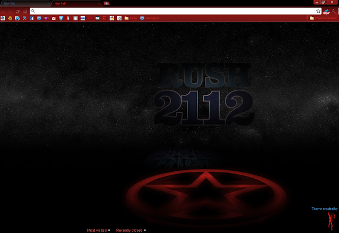The image size is (339, 233).
Task: Click the Theme created by link
Action: (x=324, y=209)
